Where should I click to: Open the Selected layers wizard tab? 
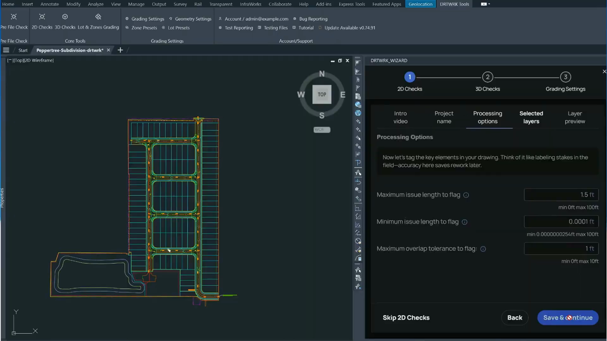click(x=531, y=117)
